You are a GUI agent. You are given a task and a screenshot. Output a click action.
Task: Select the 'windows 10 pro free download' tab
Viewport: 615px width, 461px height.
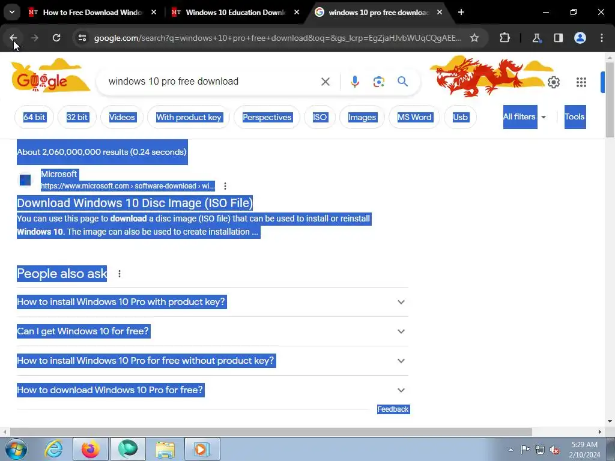click(378, 12)
